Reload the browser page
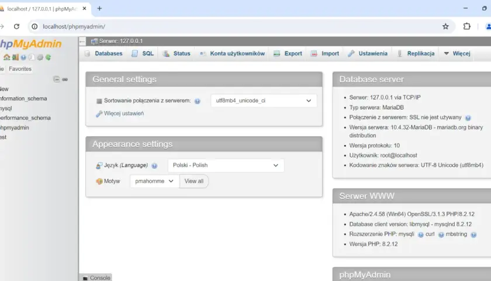 16,26
